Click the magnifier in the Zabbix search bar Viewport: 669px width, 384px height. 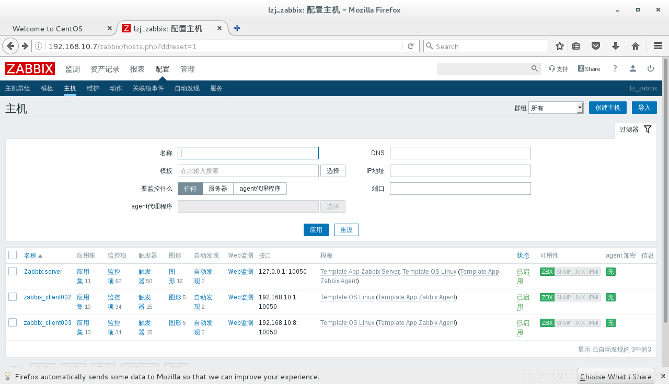click(x=534, y=68)
